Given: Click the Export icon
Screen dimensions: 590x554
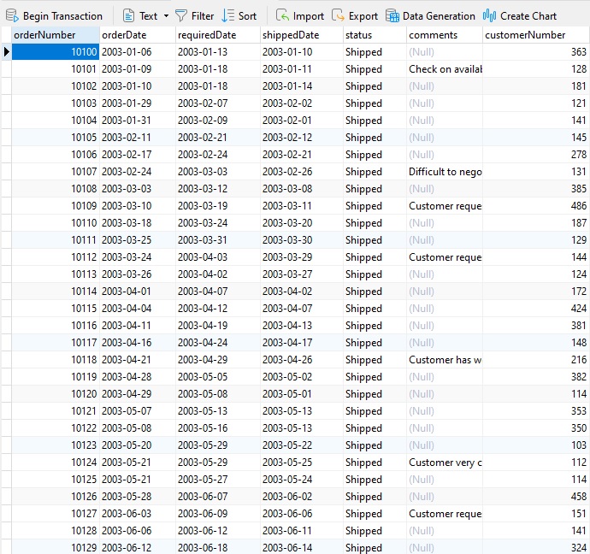Looking at the screenshot, I should pyautogui.click(x=338, y=15).
